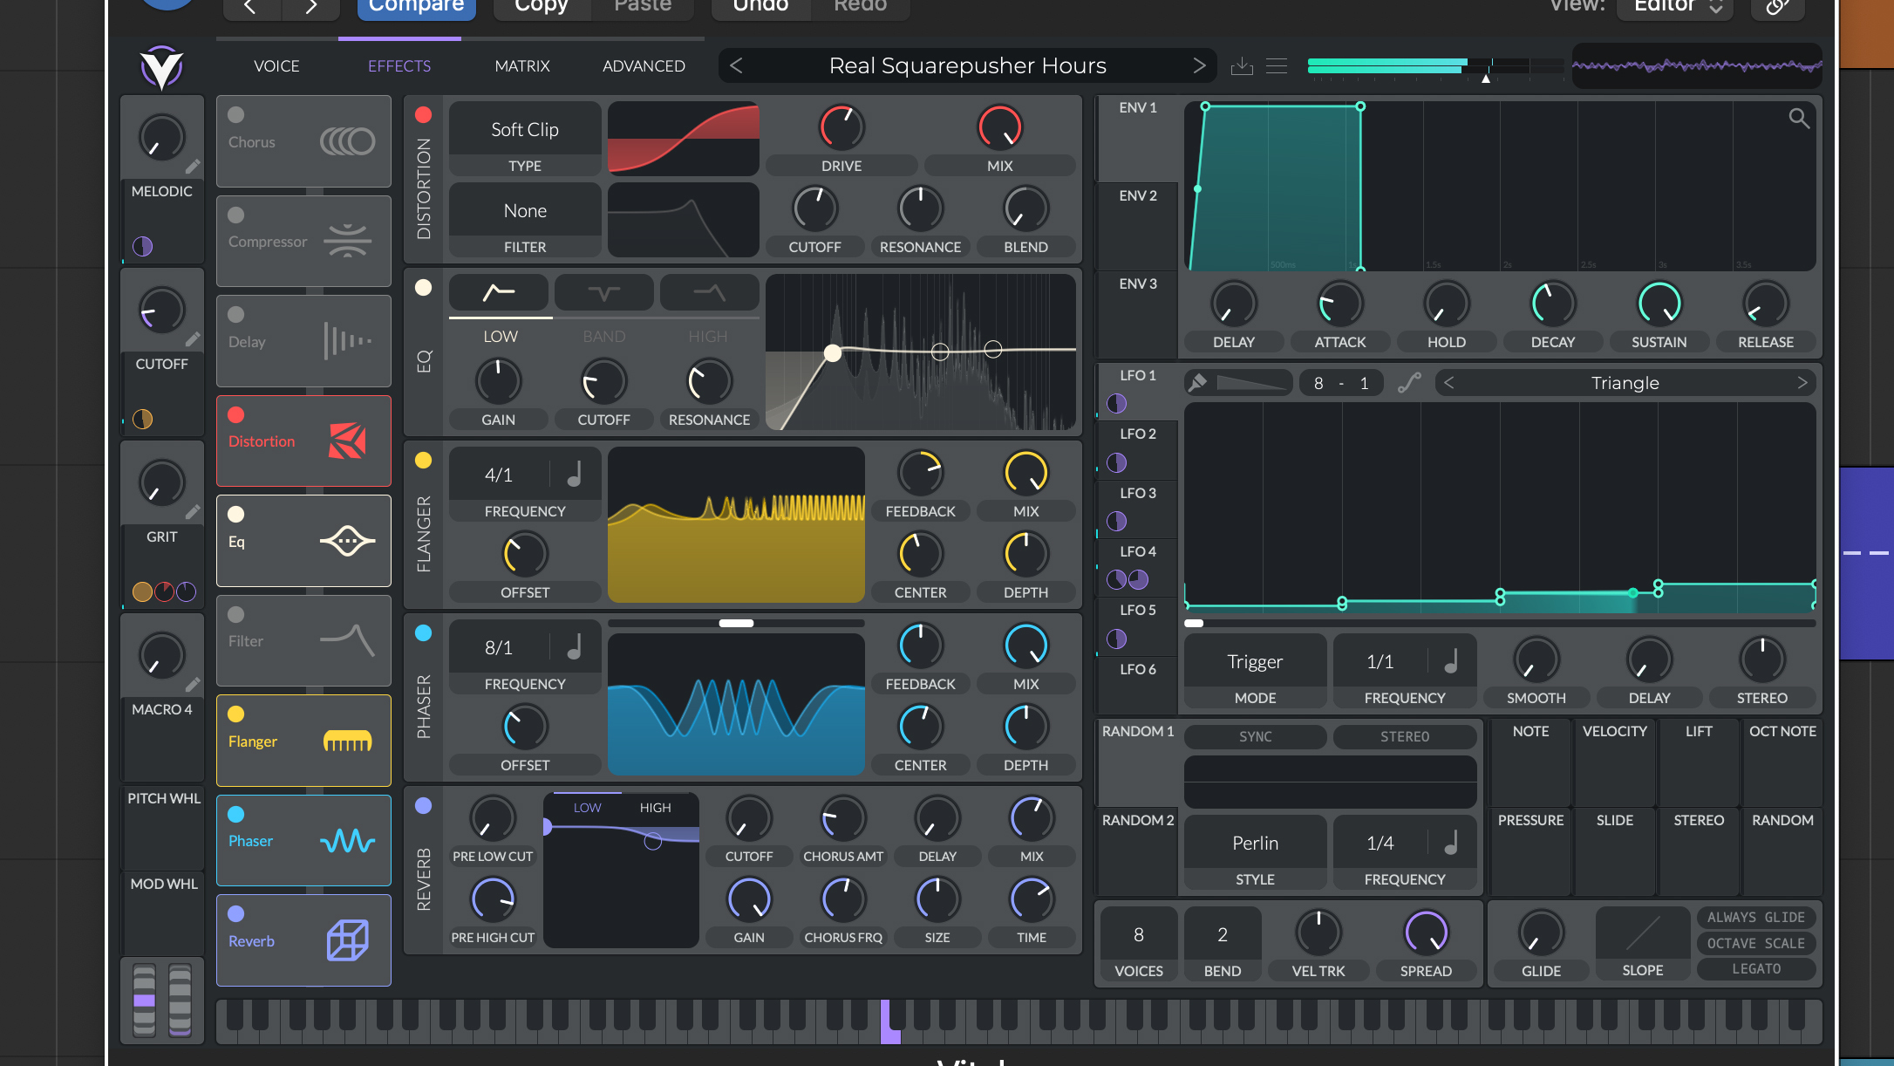The width and height of the screenshot is (1894, 1066).
Task: Turn off the Reverb effect
Action: pos(235,913)
